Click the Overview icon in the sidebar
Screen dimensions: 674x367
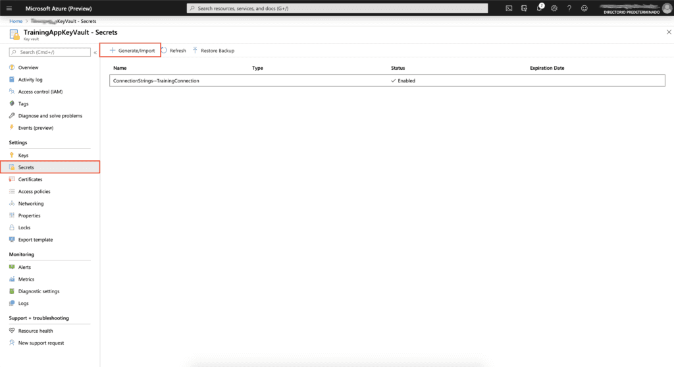[12, 68]
